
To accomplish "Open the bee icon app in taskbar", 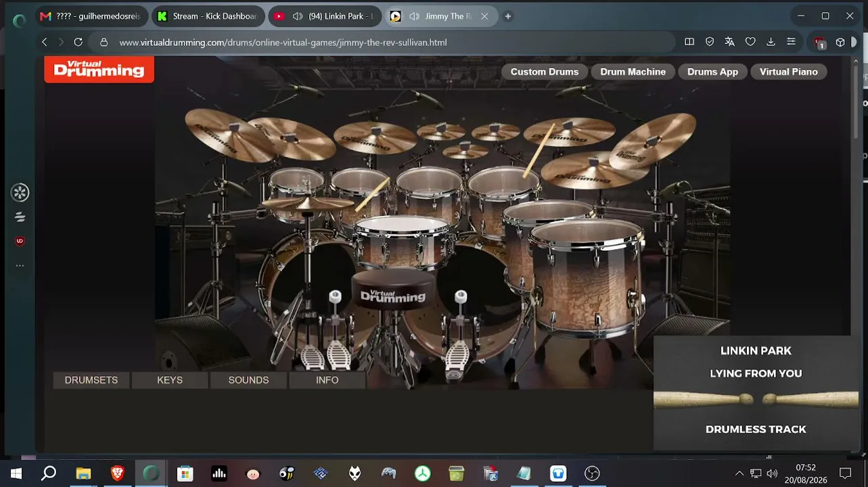I will coord(287,473).
